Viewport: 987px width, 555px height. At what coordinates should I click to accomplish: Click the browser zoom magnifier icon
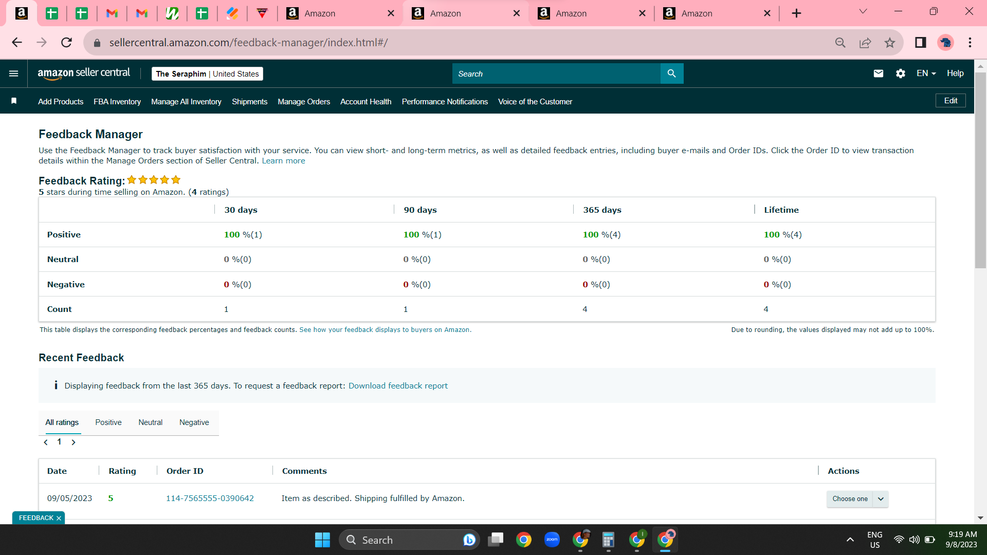click(840, 43)
